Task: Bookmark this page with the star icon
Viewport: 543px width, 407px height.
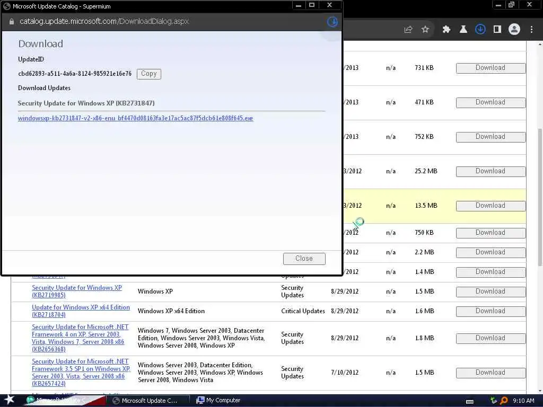Action: pyautogui.click(x=425, y=30)
